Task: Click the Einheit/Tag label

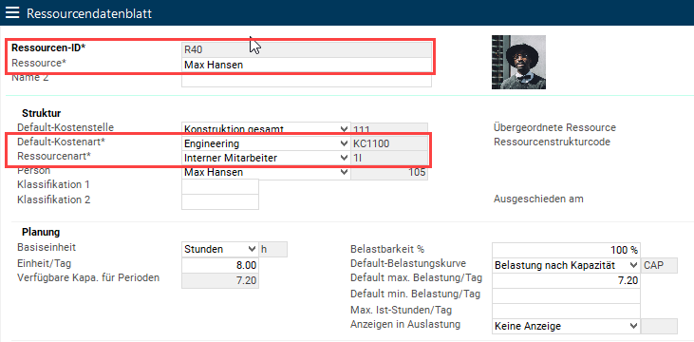Action: coord(45,263)
